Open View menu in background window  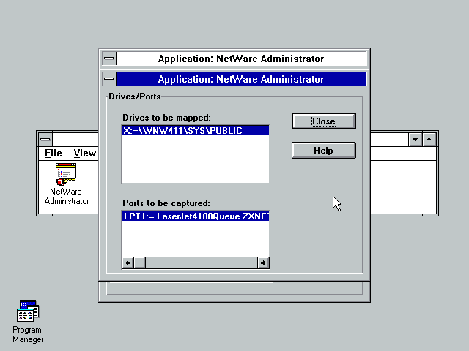pyautogui.click(x=85, y=153)
